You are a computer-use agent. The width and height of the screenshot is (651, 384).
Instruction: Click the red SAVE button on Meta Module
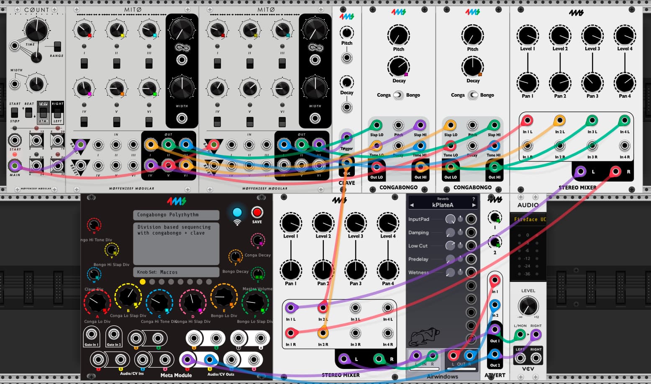click(x=257, y=212)
